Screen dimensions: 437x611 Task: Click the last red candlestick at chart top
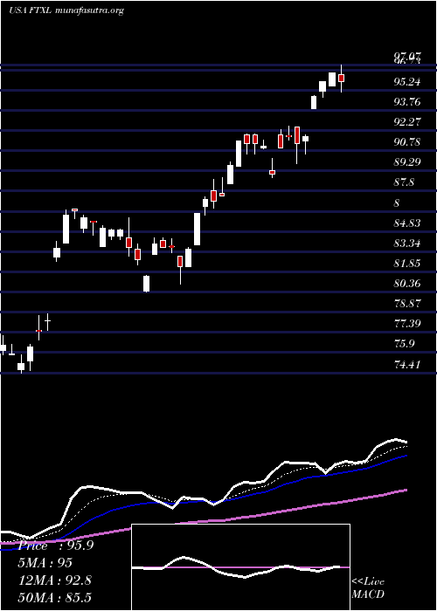click(x=342, y=79)
